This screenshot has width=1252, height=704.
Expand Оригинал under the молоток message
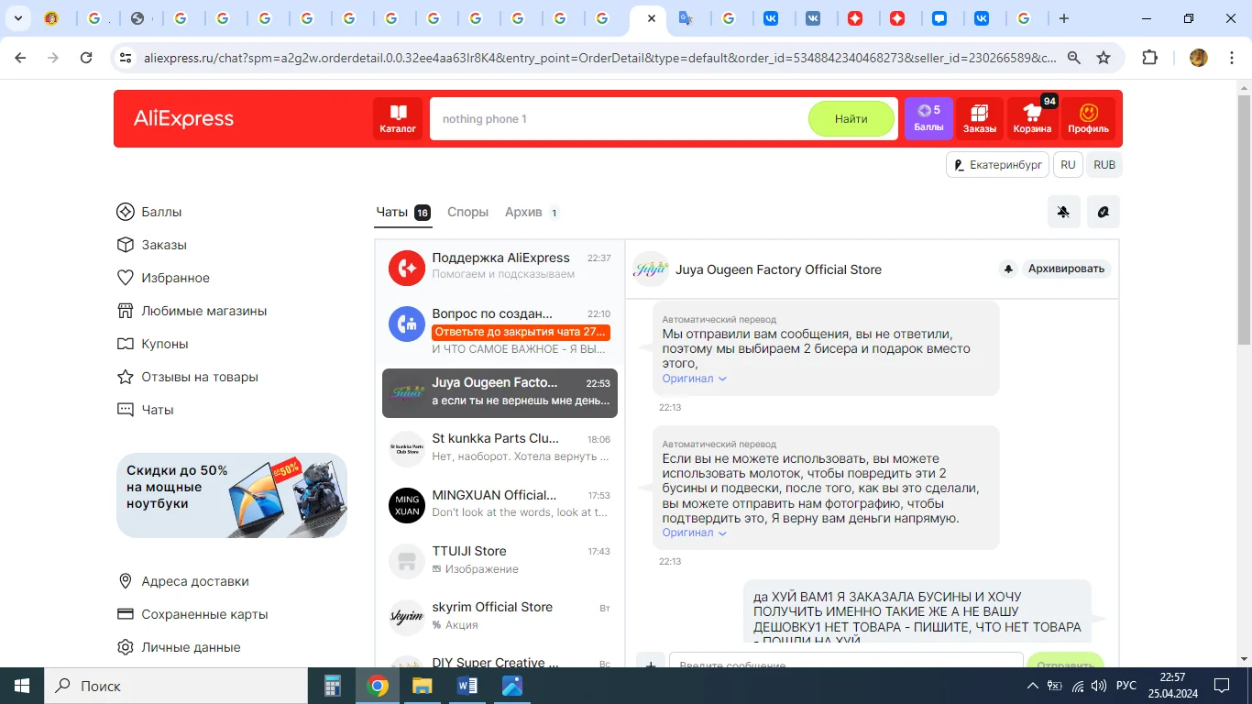click(694, 533)
